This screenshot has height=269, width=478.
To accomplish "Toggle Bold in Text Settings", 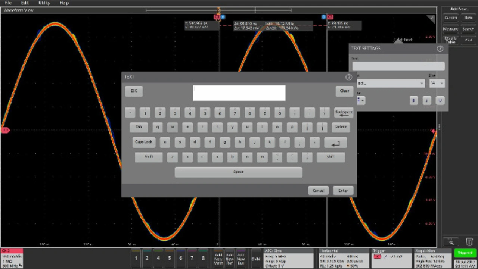I will 413,100.
